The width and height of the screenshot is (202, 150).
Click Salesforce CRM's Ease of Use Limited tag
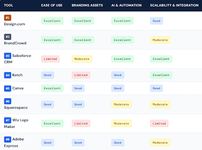pyautogui.click(x=50, y=59)
